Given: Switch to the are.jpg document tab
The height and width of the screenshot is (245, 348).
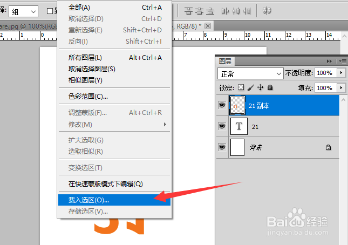Looking at the screenshot, I should pyautogui.click(x=29, y=26).
